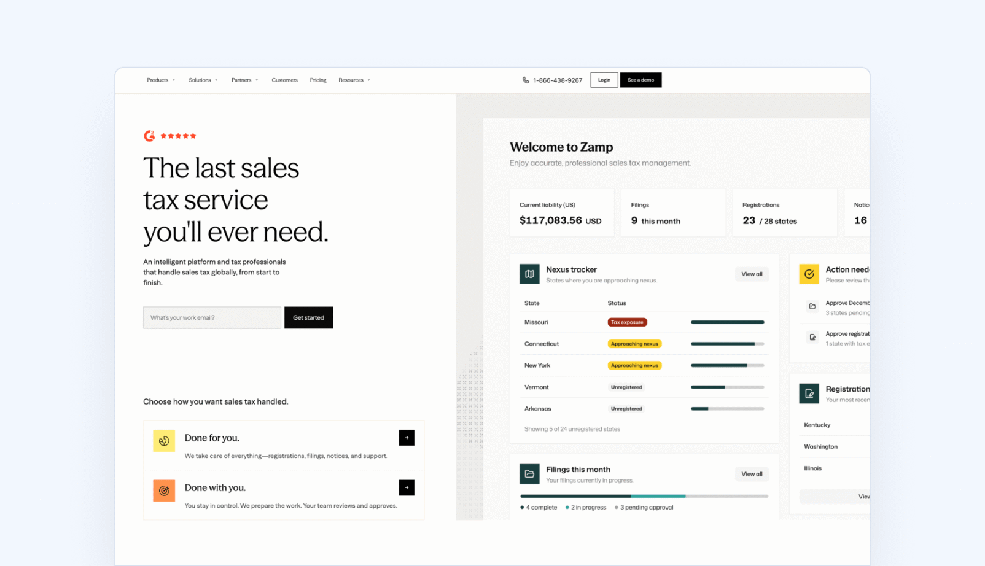Click the Welcome to Zamp heading
Viewport: 985px width, 566px height.
pos(561,147)
